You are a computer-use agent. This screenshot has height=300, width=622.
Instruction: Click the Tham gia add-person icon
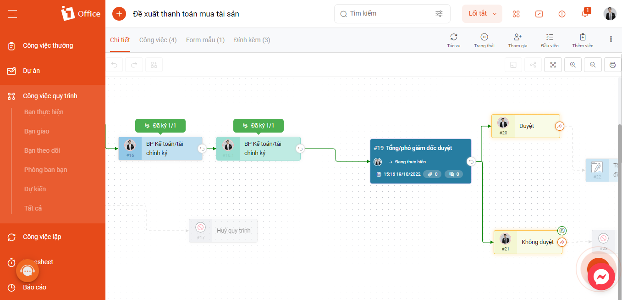518,37
